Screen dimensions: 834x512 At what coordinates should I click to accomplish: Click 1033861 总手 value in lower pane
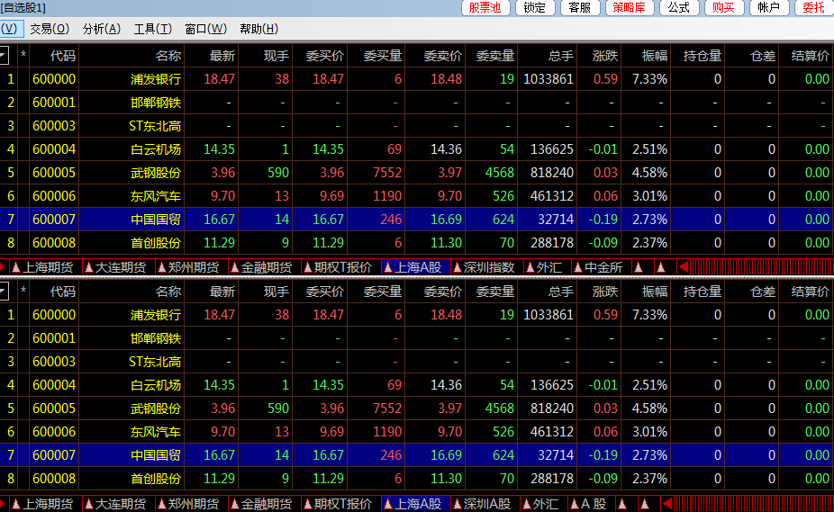point(548,315)
